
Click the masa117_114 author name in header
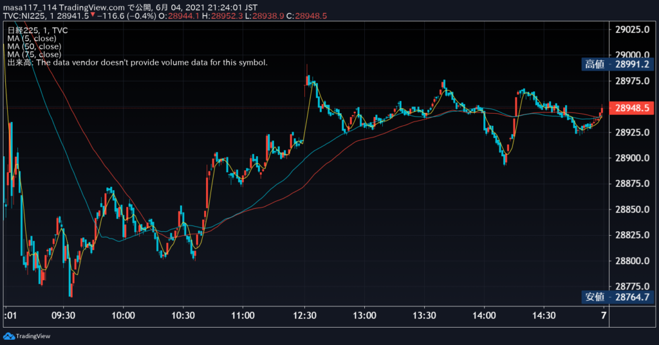pos(30,8)
